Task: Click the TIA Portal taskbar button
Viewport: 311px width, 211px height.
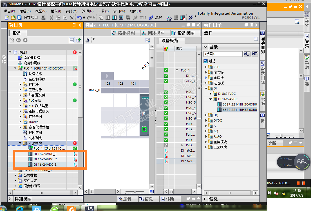Action: 89,208
